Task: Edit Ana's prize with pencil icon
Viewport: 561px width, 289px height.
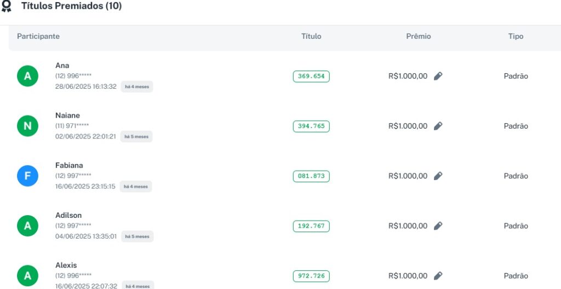Action: [x=438, y=76]
